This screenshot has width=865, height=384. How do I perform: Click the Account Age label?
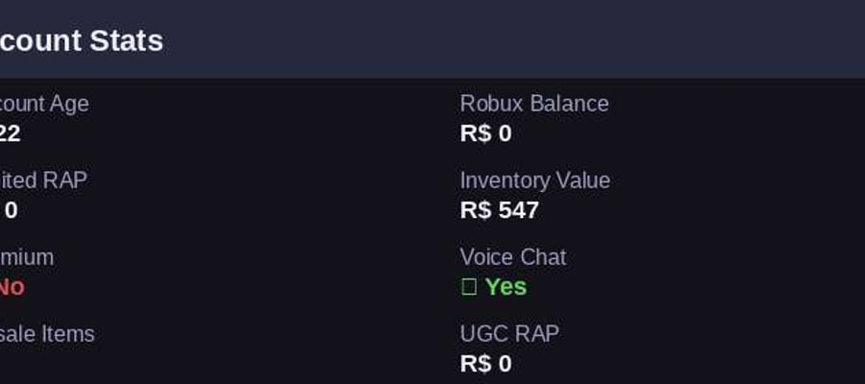(44, 104)
